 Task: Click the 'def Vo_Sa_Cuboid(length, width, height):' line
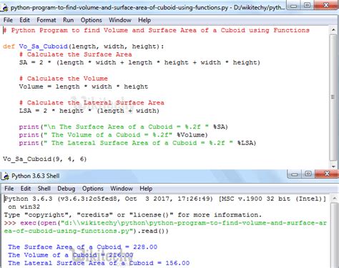(84, 46)
